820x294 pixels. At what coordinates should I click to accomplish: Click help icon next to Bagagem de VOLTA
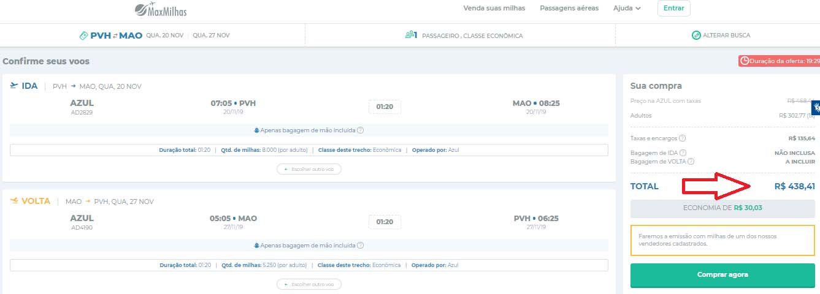pyautogui.click(x=691, y=162)
